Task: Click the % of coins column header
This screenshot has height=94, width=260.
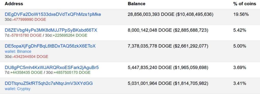Action: pyautogui.click(x=245, y=4)
